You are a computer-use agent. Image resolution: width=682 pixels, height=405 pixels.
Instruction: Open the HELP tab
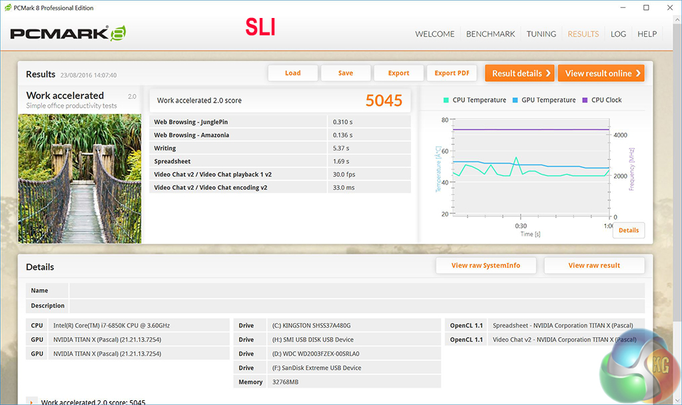click(x=647, y=34)
